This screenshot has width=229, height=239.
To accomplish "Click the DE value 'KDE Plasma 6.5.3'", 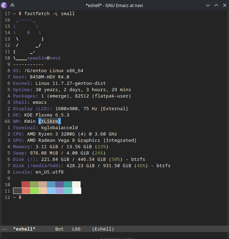I will coord(47,115).
